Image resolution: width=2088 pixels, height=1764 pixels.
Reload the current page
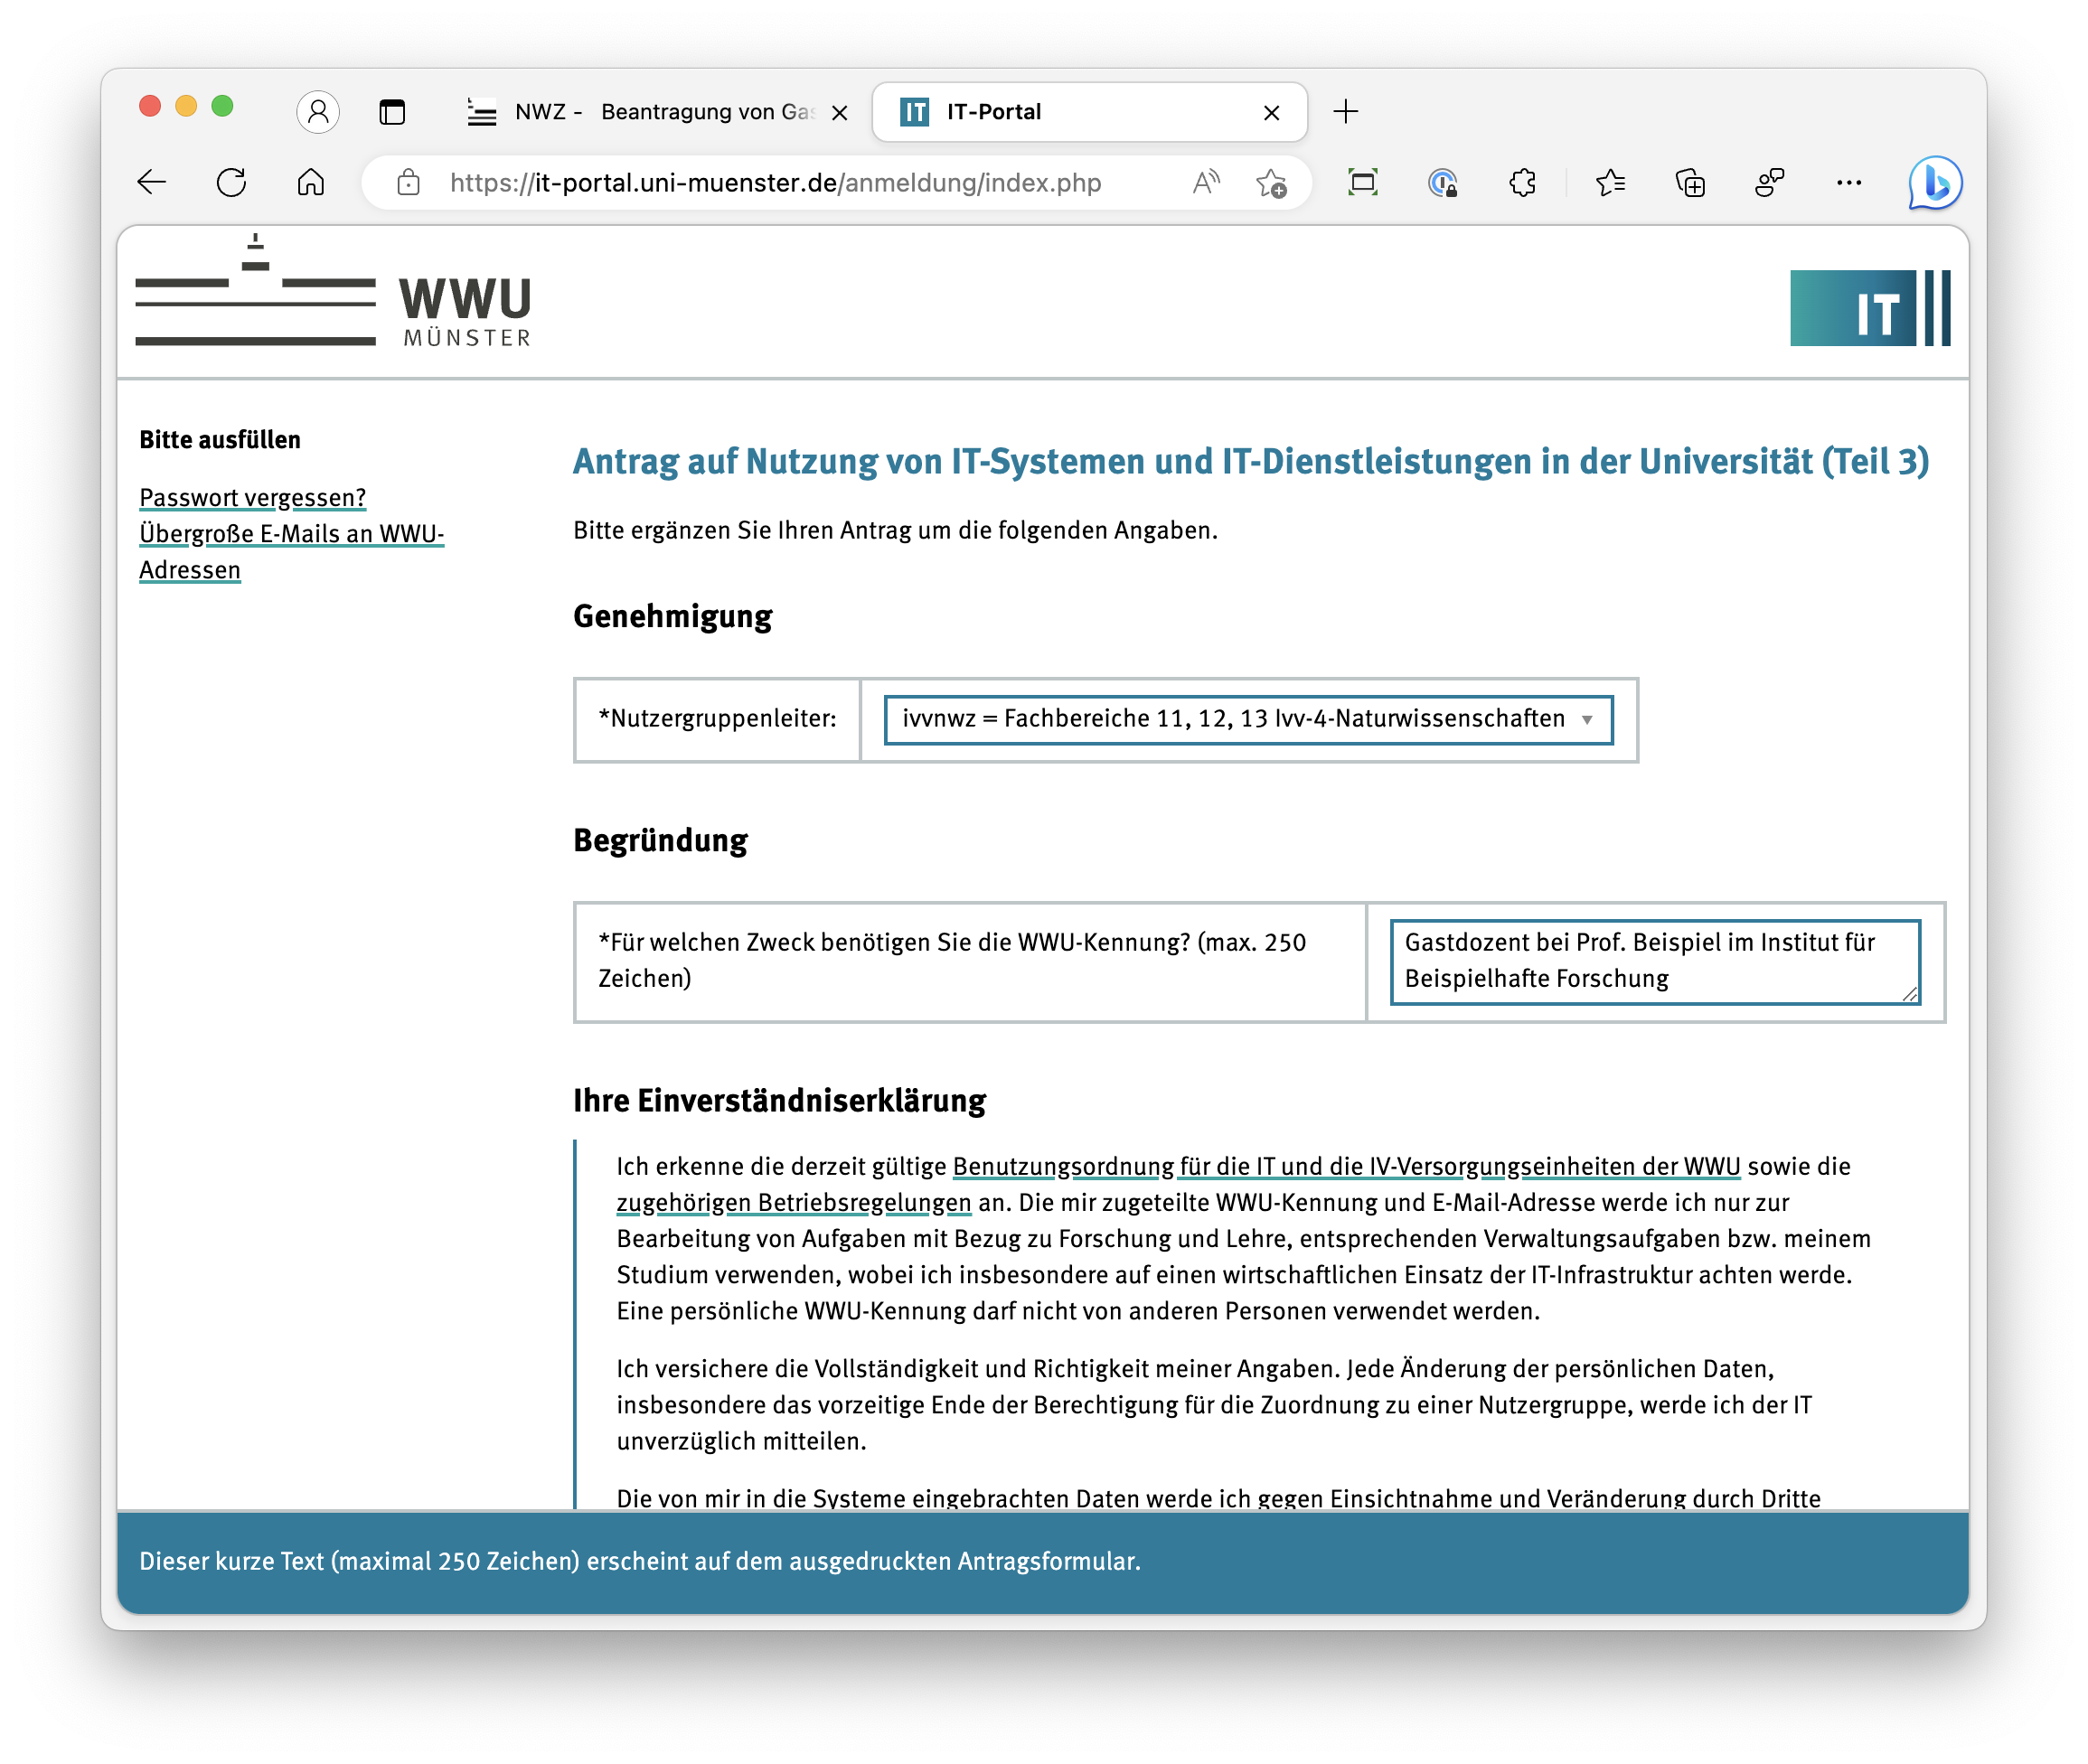click(x=231, y=182)
